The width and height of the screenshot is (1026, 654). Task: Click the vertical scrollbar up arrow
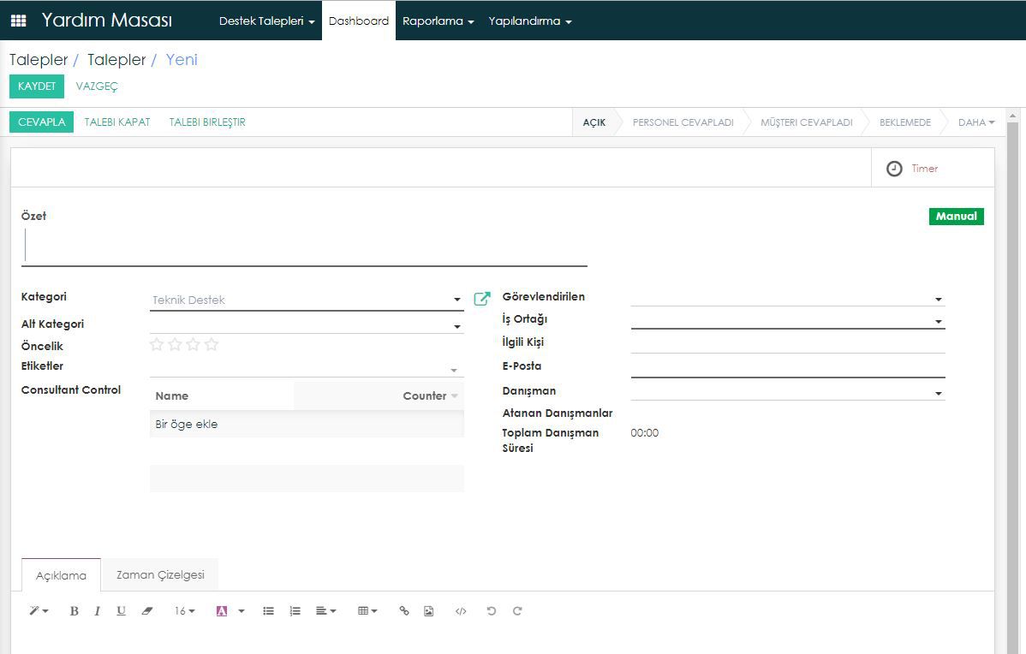coord(1013,116)
